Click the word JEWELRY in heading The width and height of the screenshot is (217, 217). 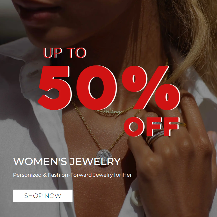pyautogui.click(x=95, y=161)
